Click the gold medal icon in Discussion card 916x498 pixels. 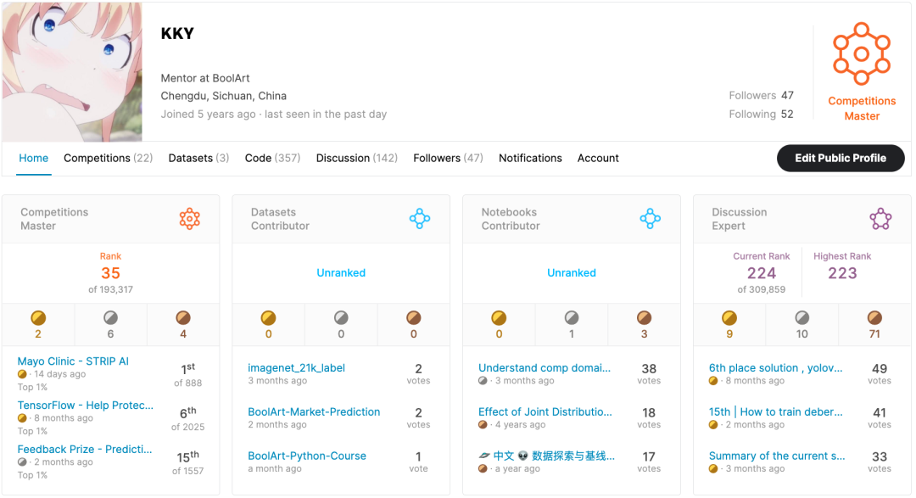pos(729,317)
